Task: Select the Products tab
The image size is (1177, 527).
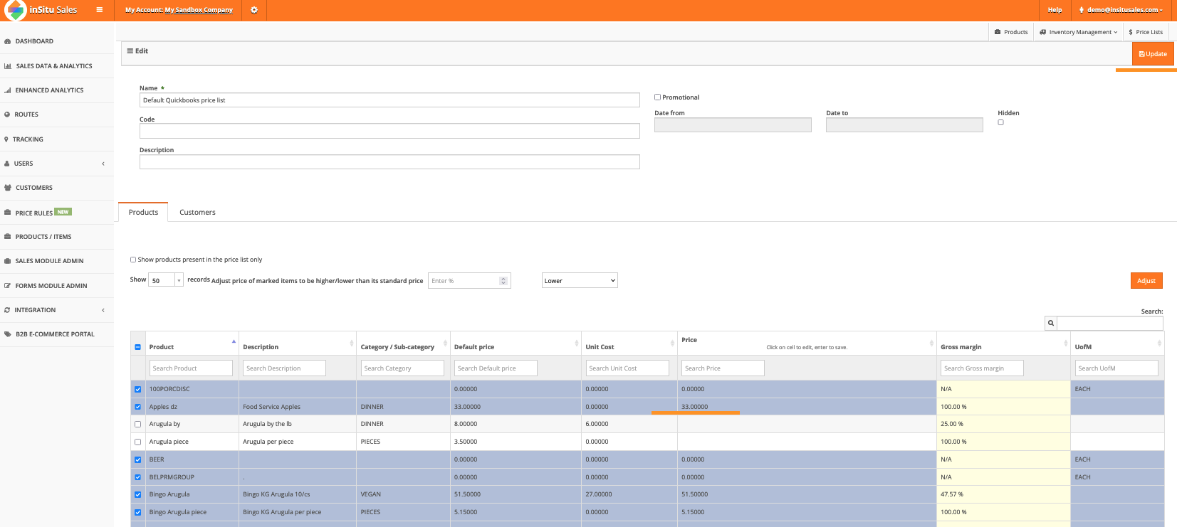Action: (x=143, y=213)
